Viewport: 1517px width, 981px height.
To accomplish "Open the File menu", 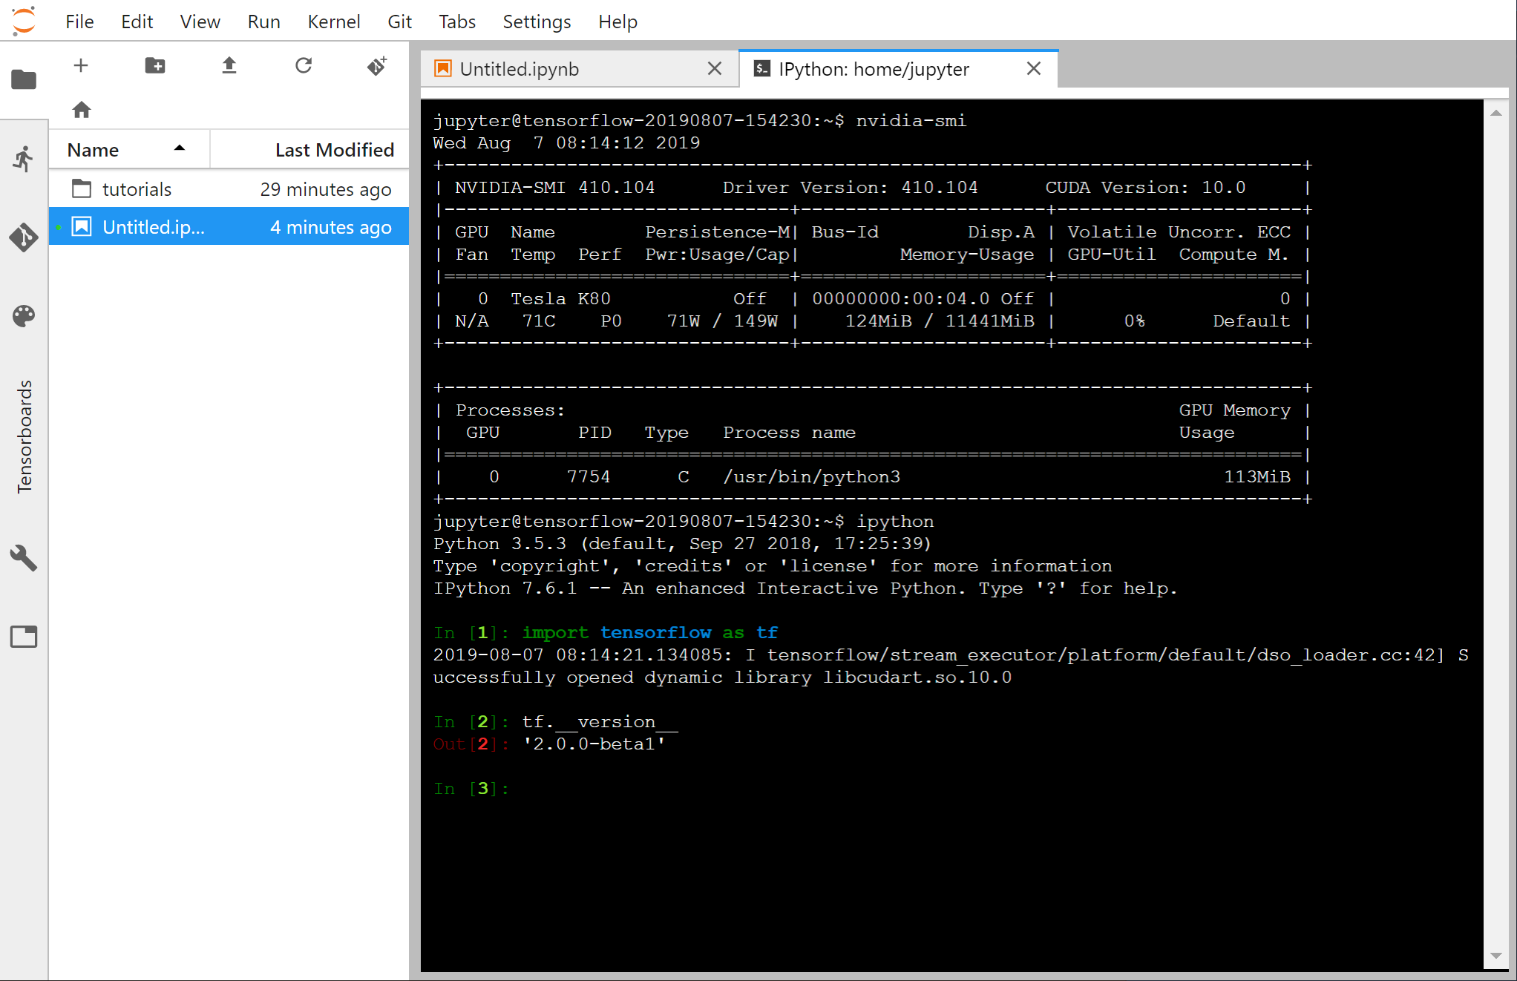I will tap(79, 22).
